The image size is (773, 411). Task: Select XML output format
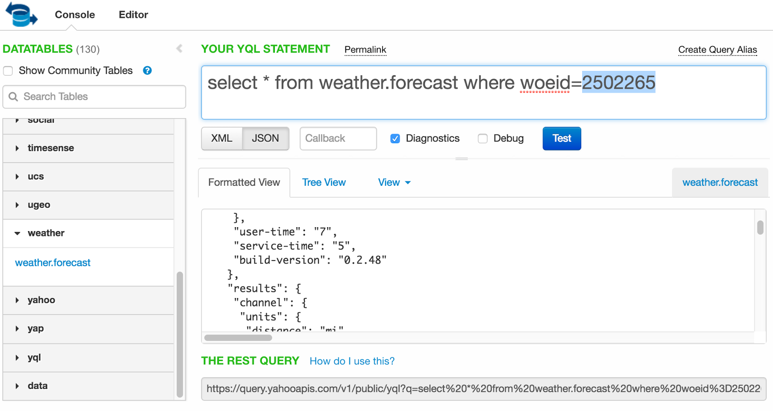pyautogui.click(x=222, y=138)
